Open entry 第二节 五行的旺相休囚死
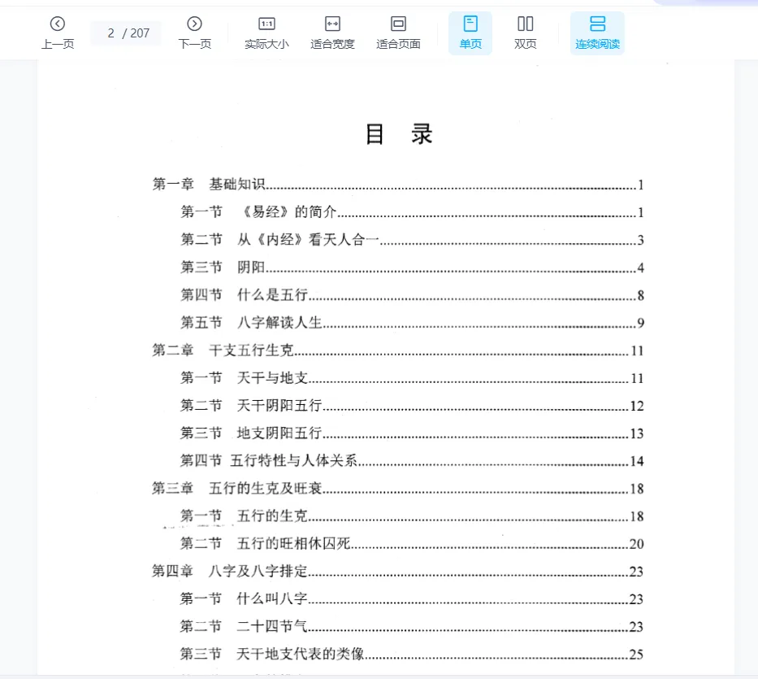 (x=412, y=543)
